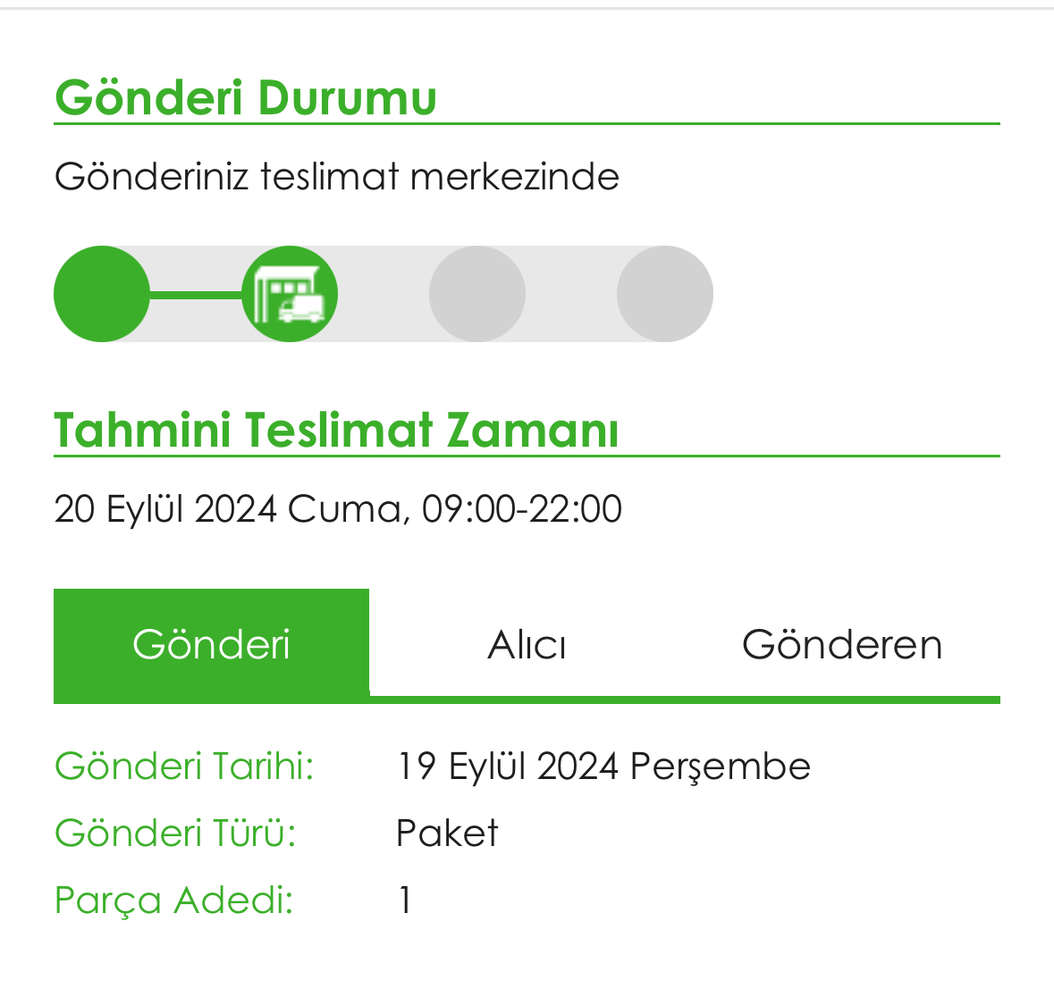
Task: Click the Gönderi Türü label
Action: [175, 834]
